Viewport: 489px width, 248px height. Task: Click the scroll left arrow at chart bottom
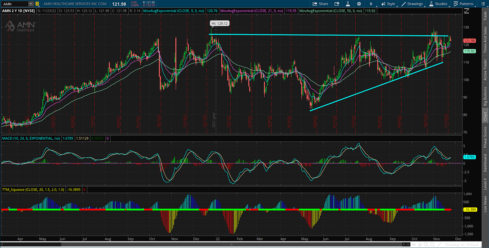pos(2,245)
